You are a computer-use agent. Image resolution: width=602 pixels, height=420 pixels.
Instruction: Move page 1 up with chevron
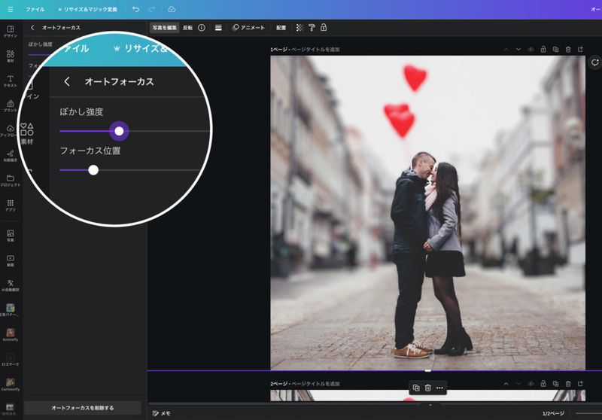click(506, 50)
